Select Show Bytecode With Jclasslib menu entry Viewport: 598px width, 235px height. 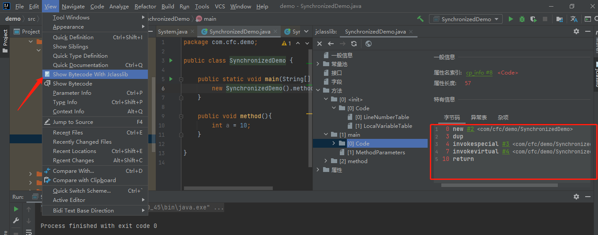coord(90,74)
